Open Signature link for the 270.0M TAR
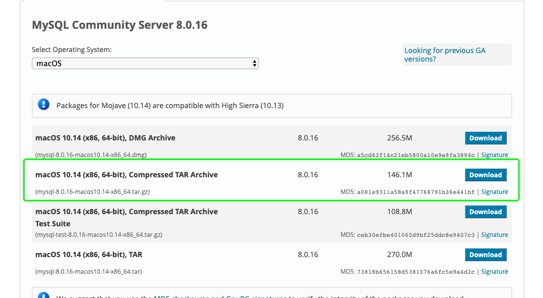The width and height of the screenshot is (543, 298). (x=494, y=271)
